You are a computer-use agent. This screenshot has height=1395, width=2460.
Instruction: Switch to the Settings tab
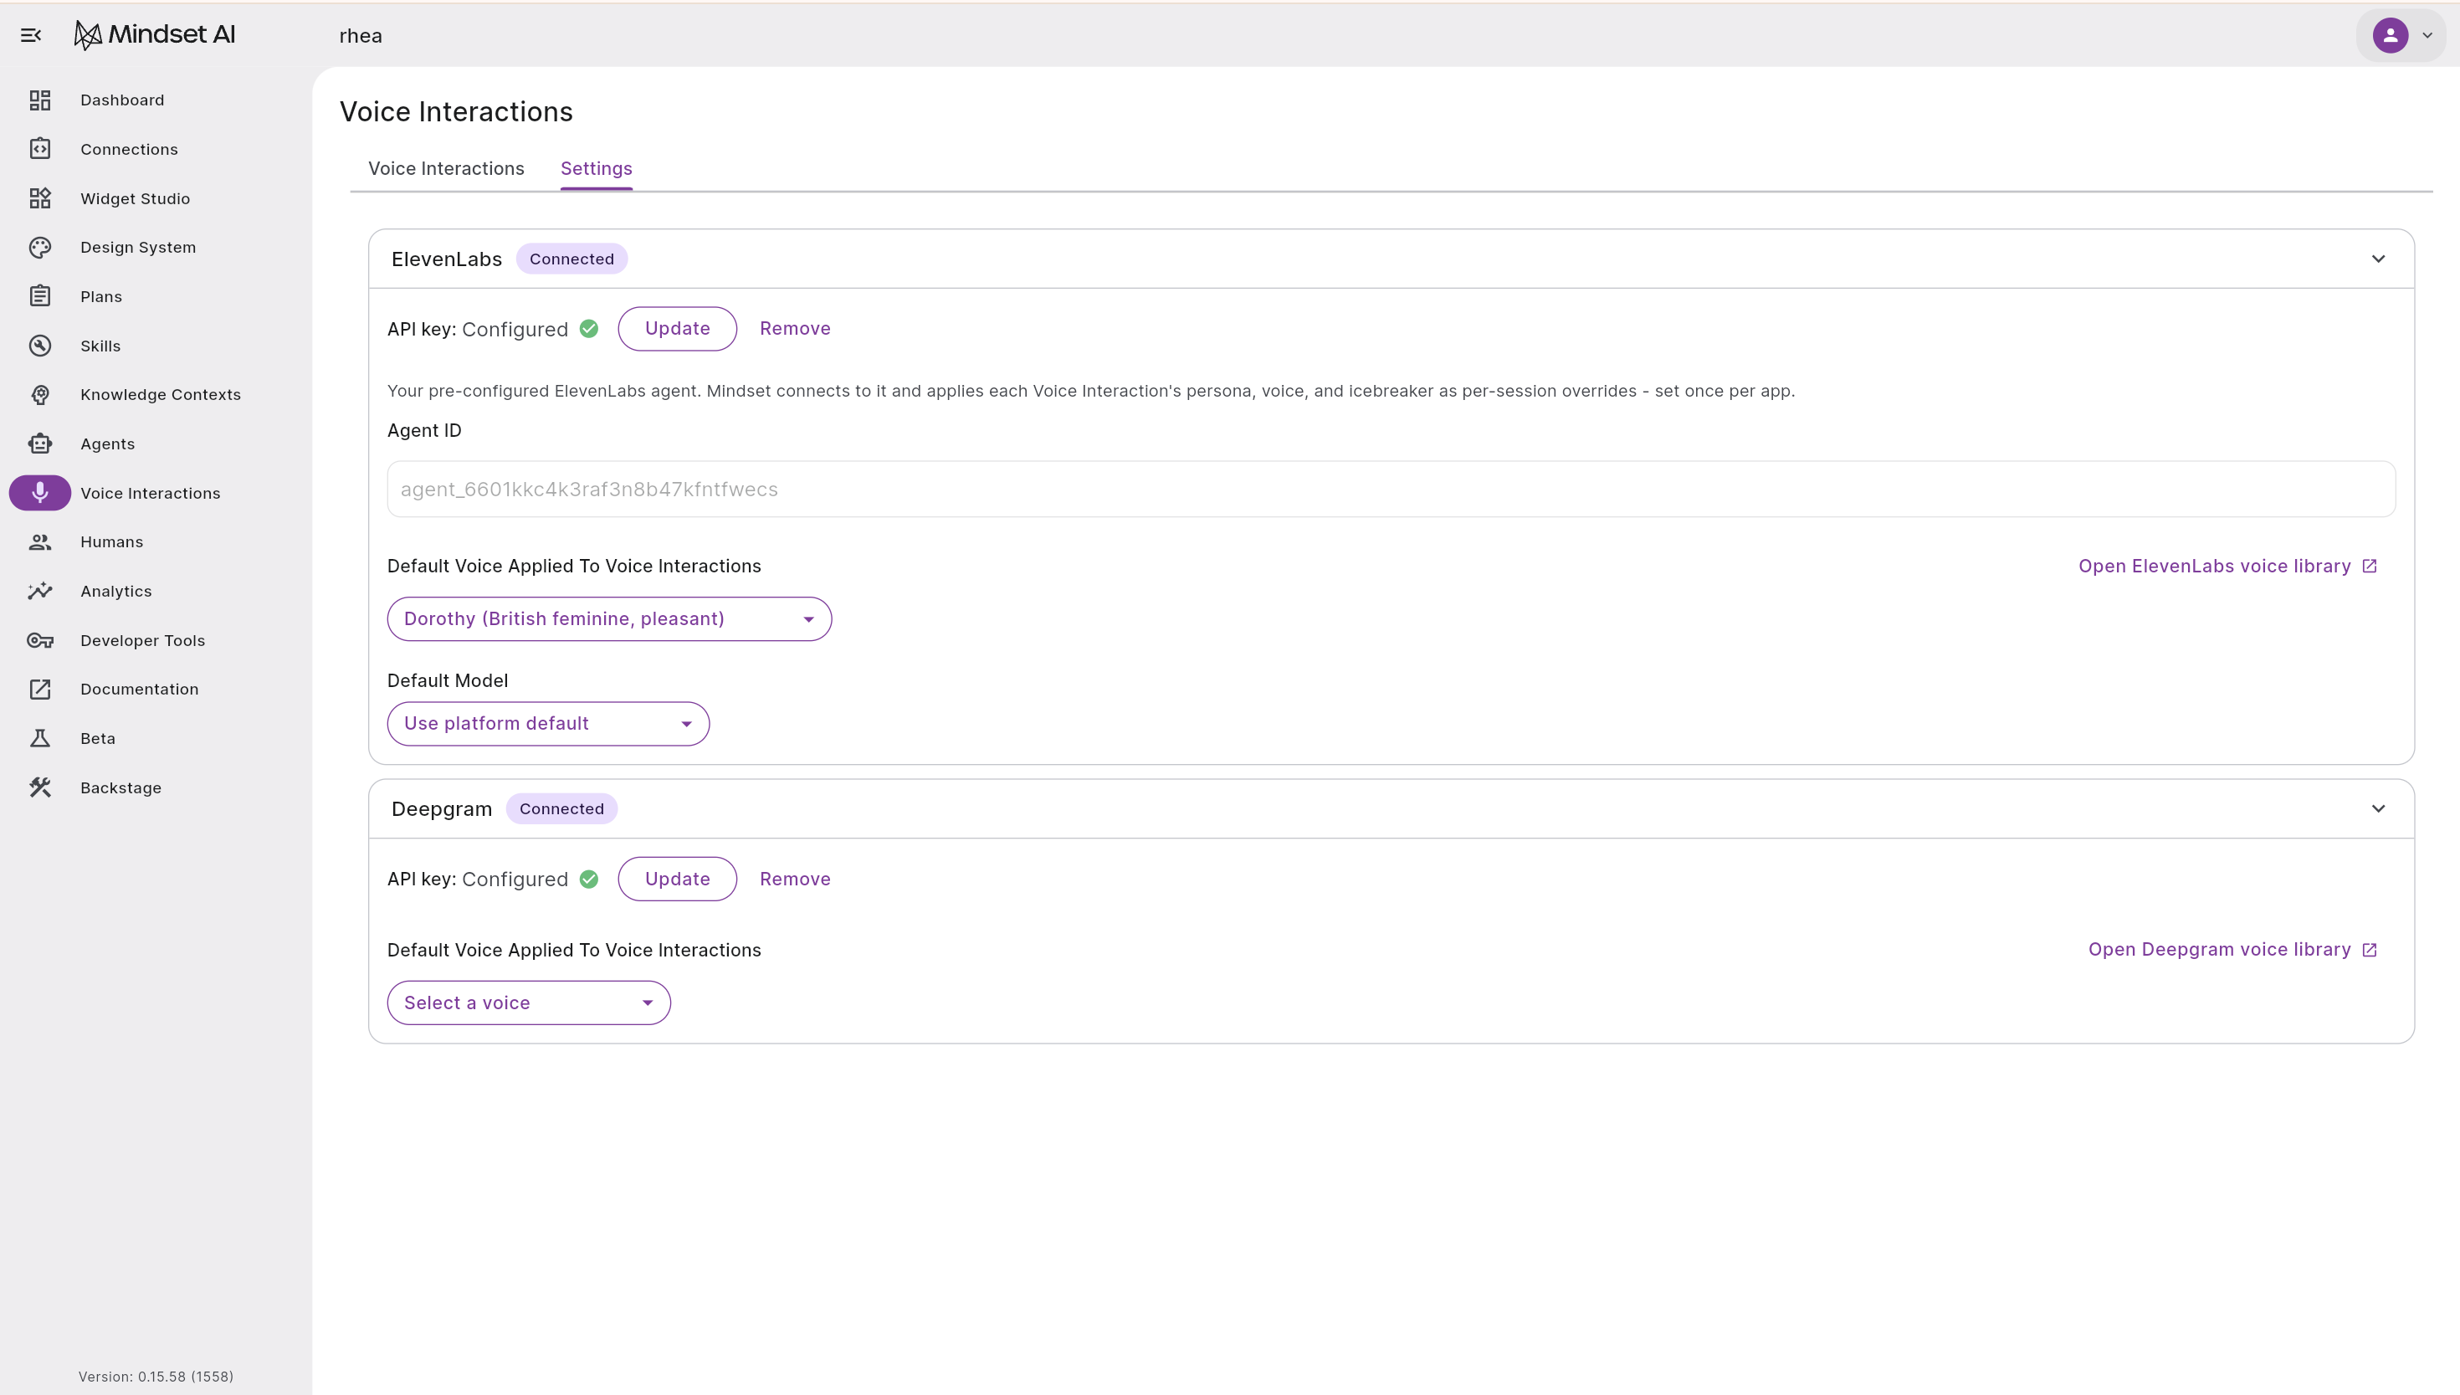tap(596, 169)
